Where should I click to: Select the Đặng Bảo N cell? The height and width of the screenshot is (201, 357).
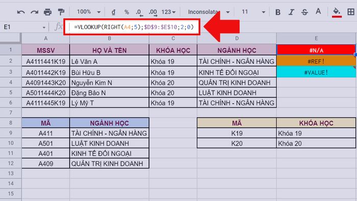point(109,93)
